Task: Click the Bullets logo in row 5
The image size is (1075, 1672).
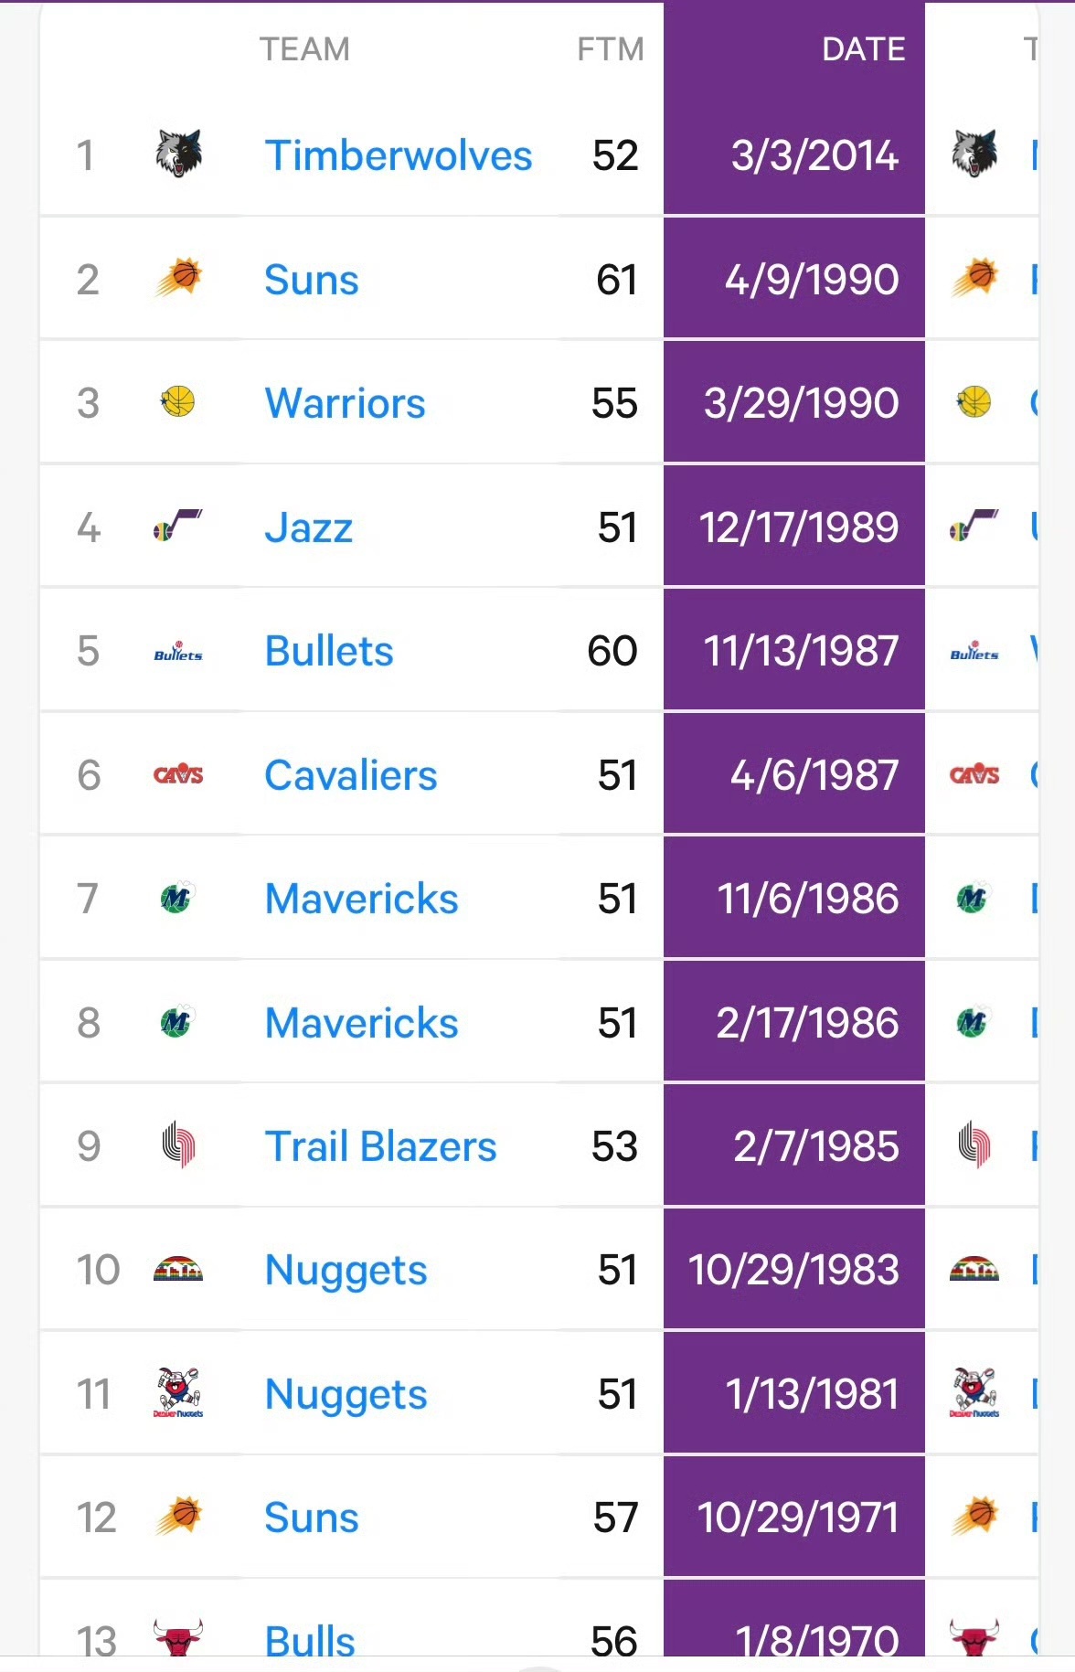Action: pyautogui.click(x=178, y=651)
